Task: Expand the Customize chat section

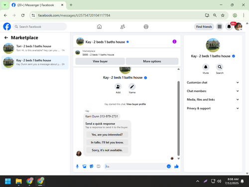Action: point(213,82)
